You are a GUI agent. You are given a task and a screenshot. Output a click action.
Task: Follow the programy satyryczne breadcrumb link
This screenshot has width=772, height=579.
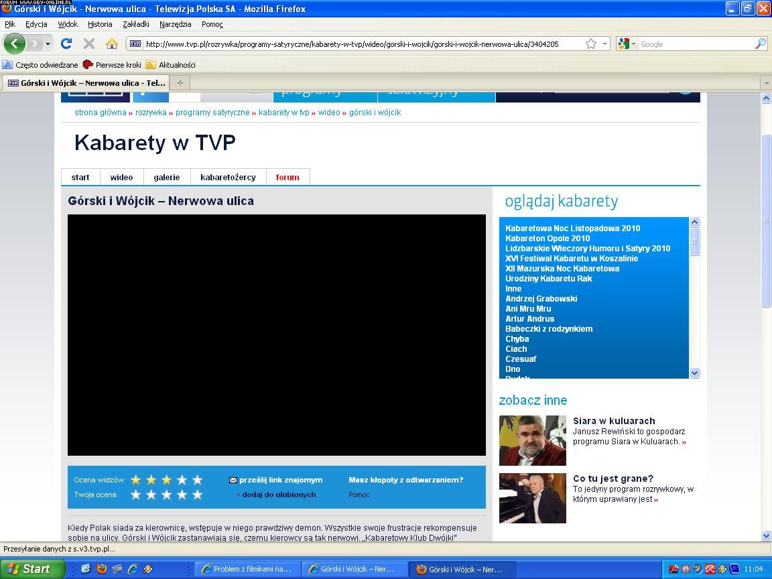pos(212,113)
